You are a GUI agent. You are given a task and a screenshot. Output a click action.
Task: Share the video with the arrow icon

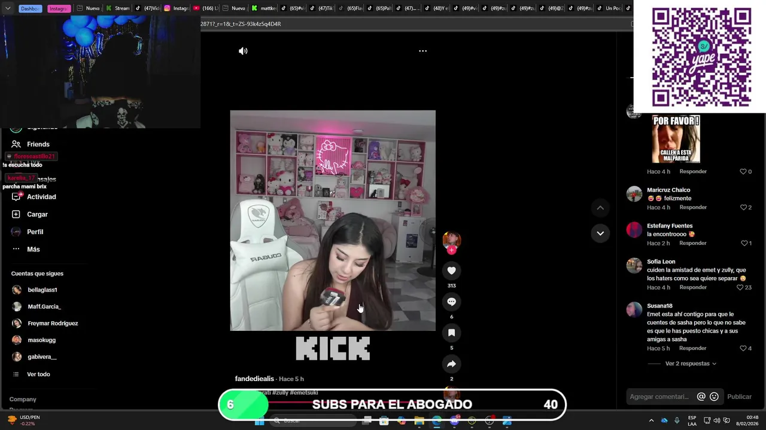pos(451,364)
